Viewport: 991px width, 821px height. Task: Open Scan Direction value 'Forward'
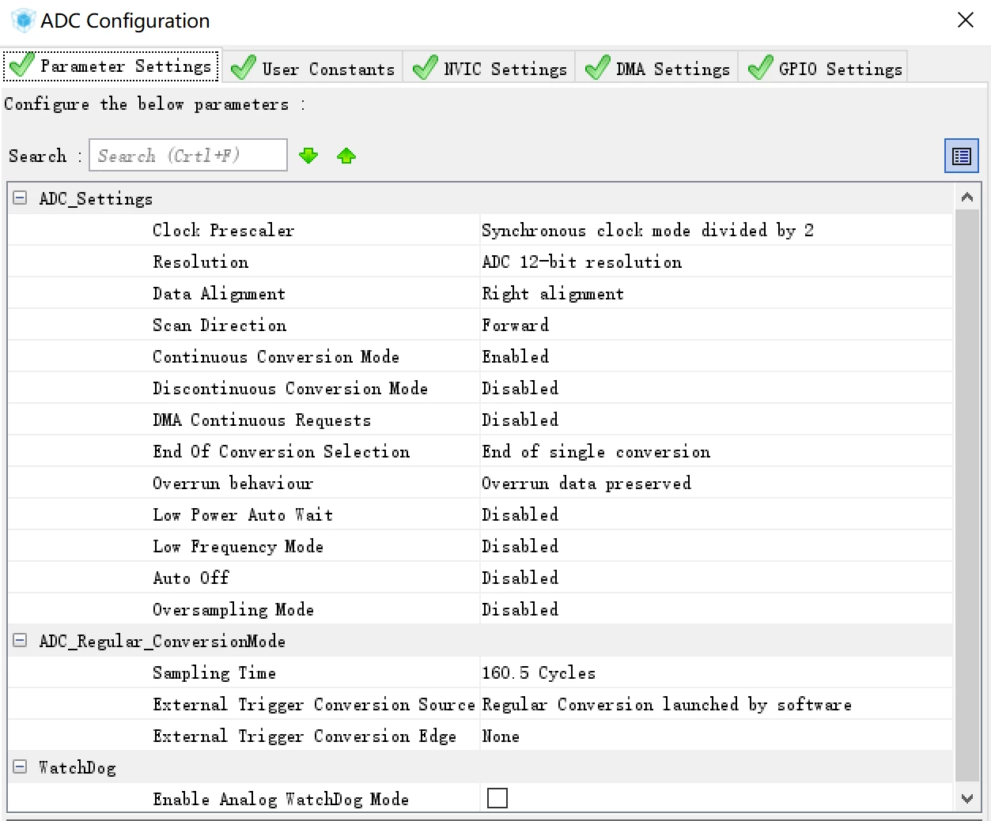tap(515, 325)
